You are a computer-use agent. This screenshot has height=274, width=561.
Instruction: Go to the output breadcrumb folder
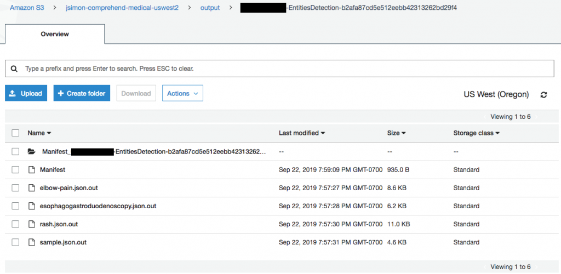pyautogui.click(x=210, y=8)
